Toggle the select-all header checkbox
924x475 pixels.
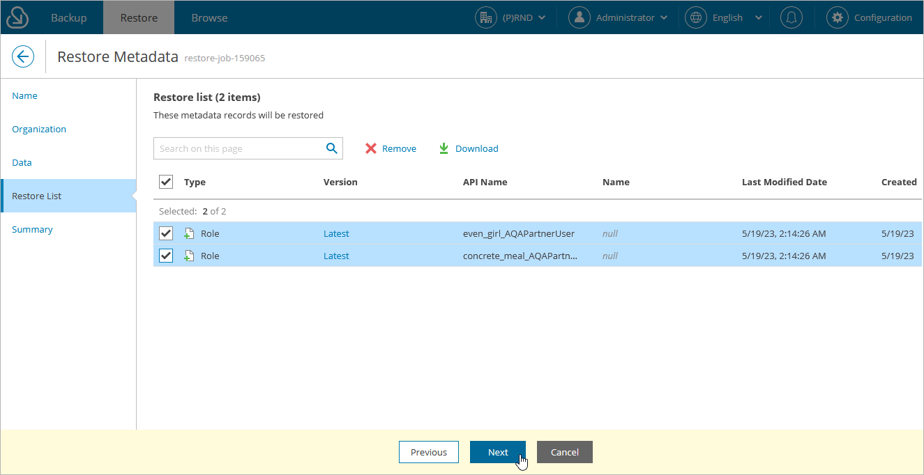[x=166, y=182]
